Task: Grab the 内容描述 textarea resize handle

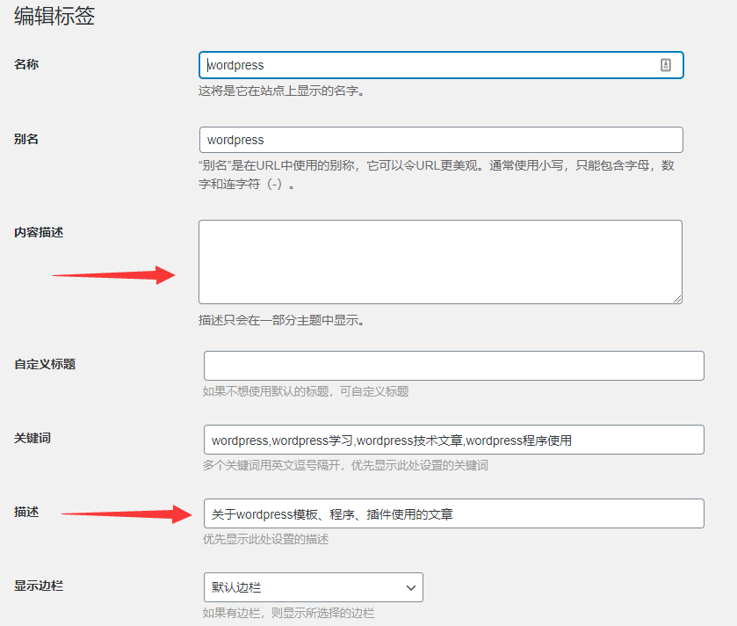Action: tap(677, 299)
